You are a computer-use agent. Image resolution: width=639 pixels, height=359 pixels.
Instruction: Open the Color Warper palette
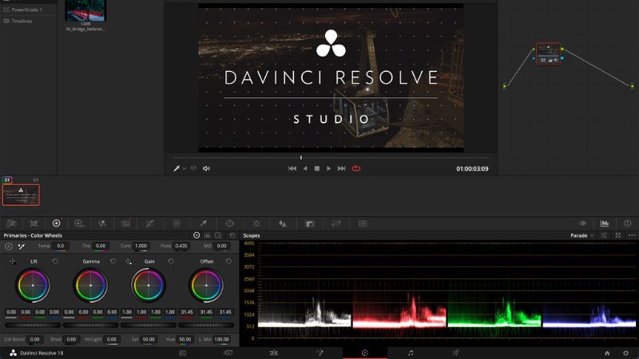177,223
